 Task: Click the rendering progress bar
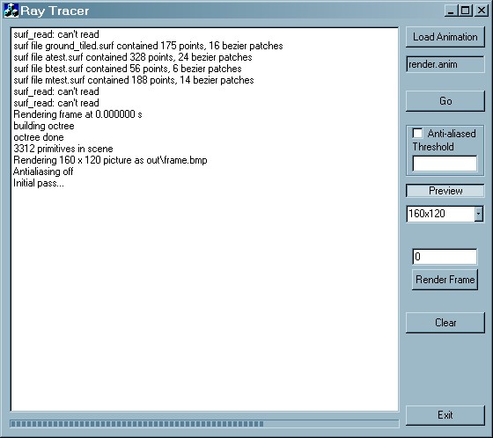pos(204,424)
